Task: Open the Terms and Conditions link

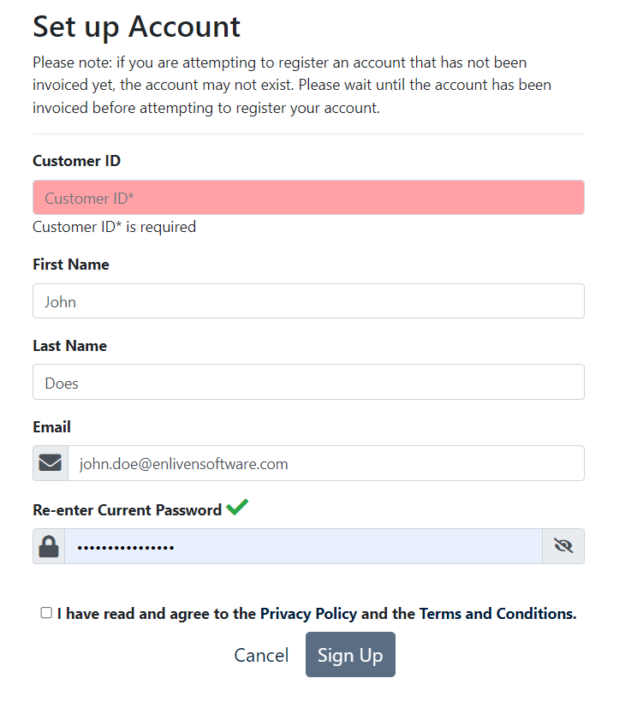Action: (497, 613)
